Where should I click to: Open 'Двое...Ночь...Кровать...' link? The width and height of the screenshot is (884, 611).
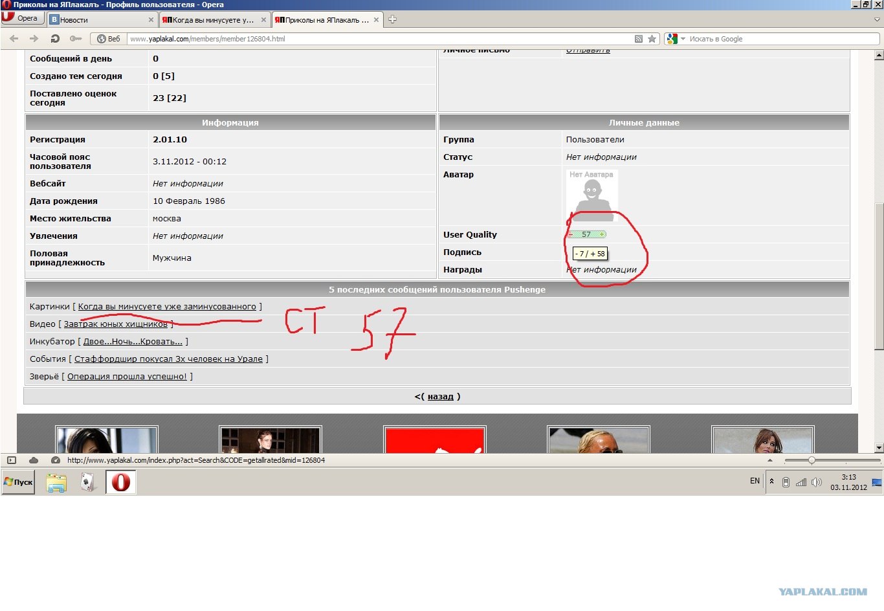coord(133,342)
